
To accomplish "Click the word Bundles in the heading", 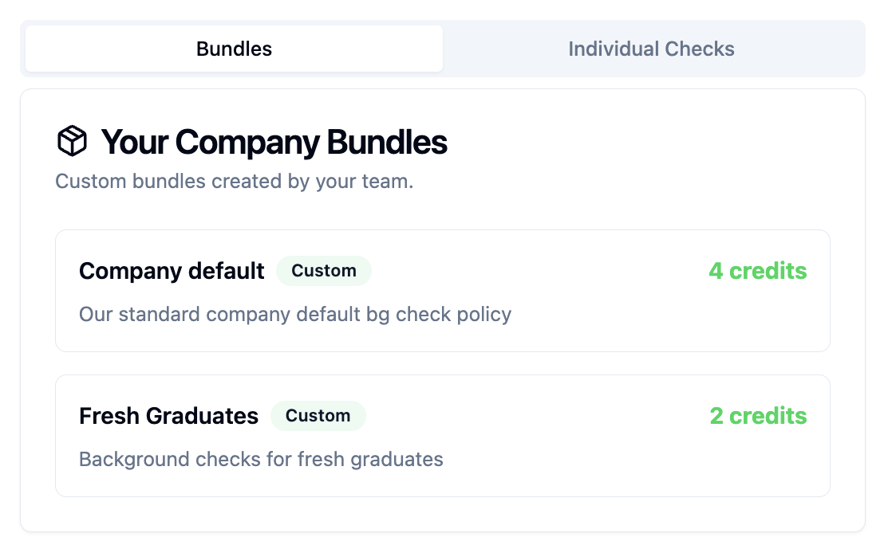I will pyautogui.click(x=387, y=142).
